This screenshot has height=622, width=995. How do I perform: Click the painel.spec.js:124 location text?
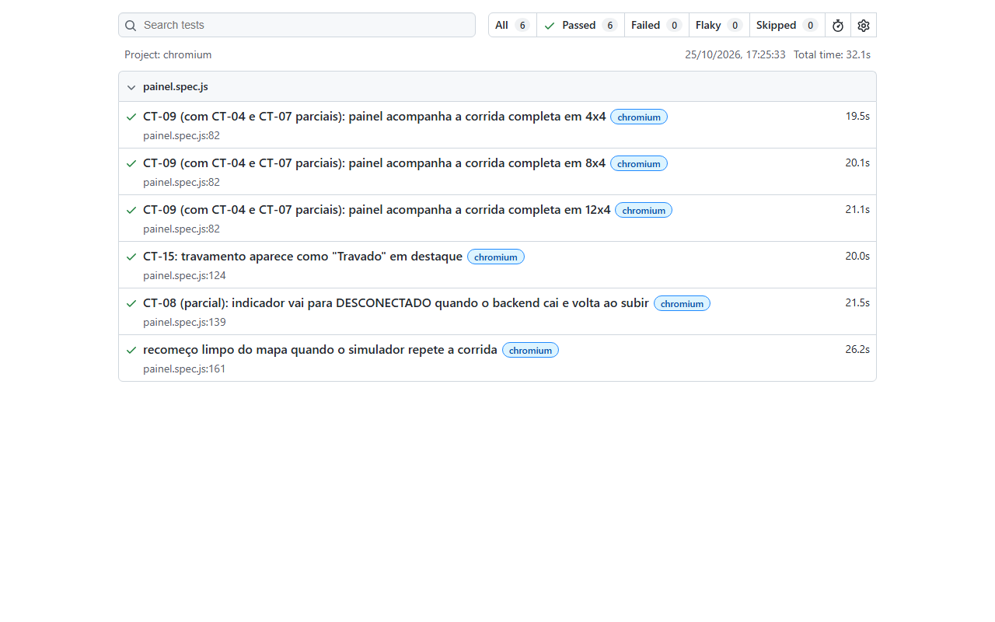coord(184,275)
